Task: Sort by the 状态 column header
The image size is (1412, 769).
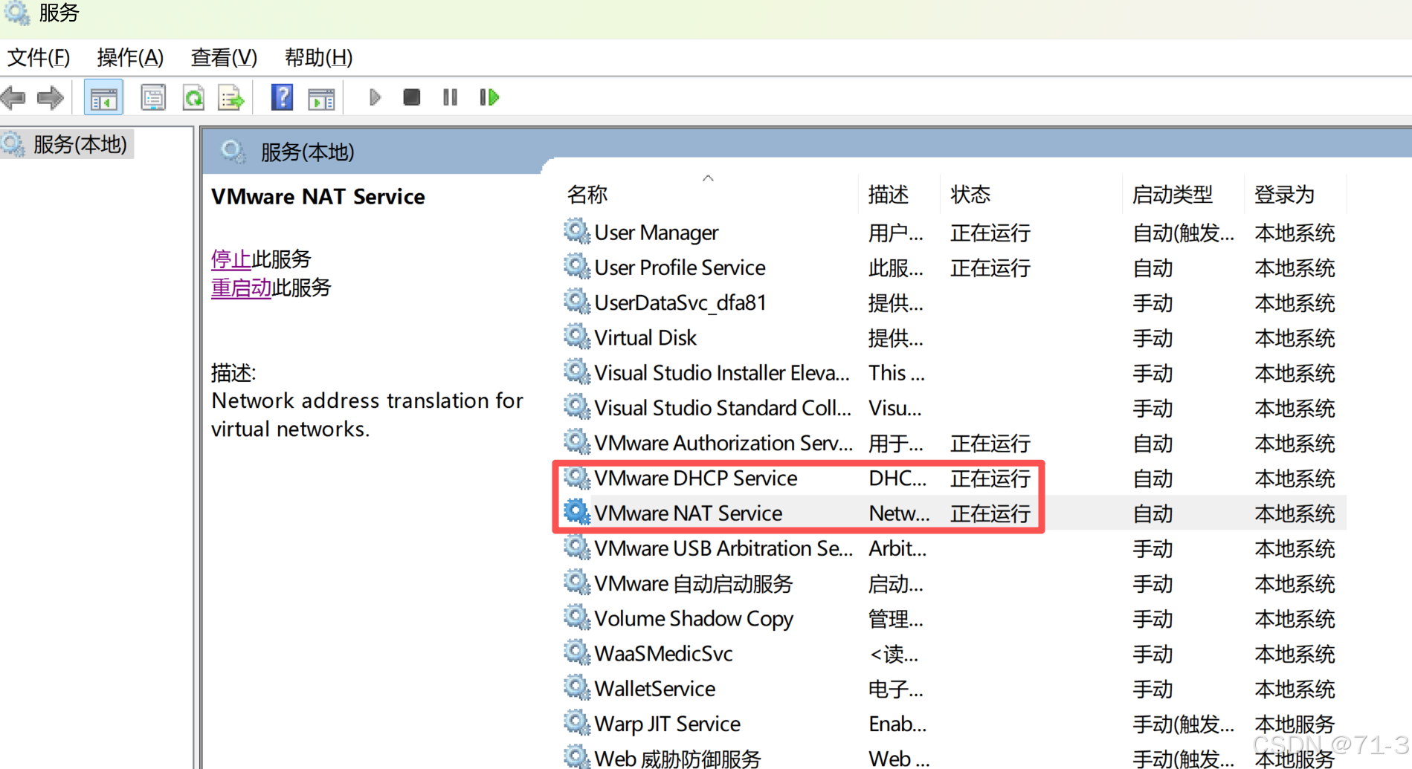Action: pos(970,195)
